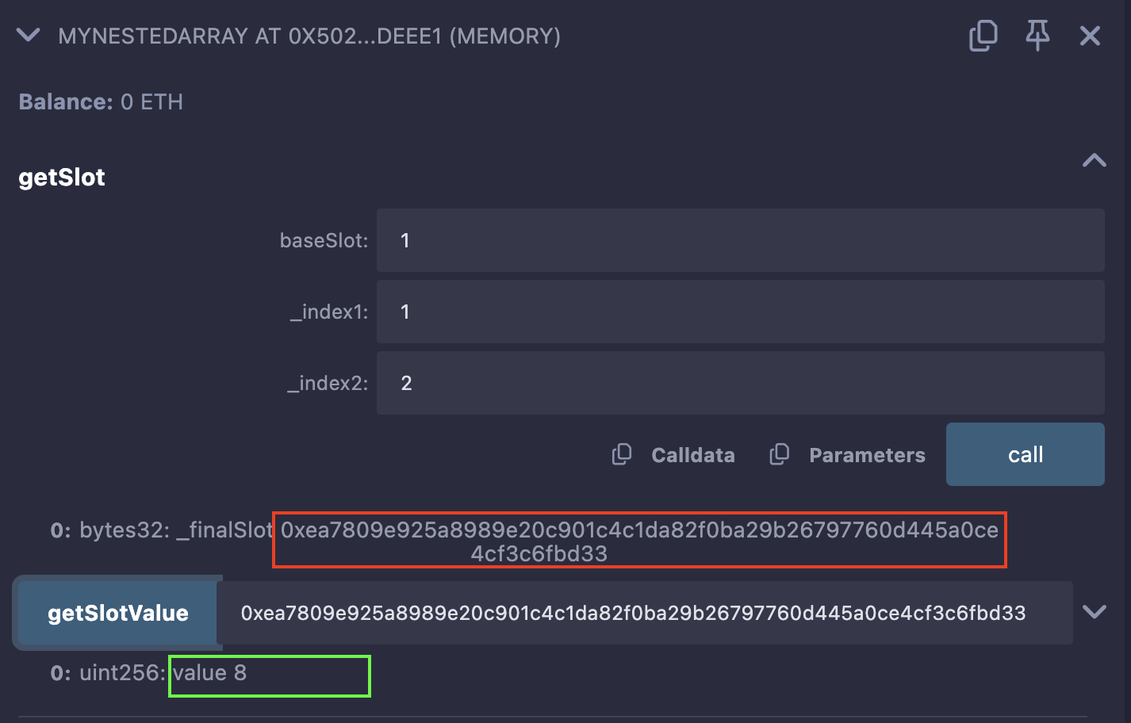Run the getSlotValue function button

pos(117,613)
